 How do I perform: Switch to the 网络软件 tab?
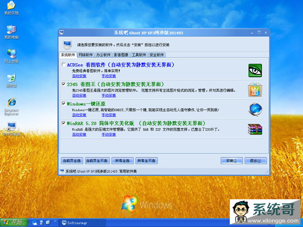[86, 55]
